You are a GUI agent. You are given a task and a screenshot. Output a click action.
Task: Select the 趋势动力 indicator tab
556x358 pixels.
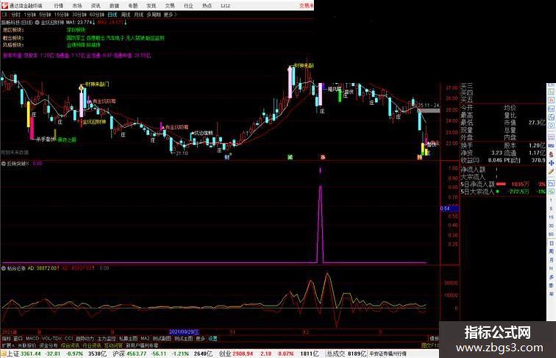[85, 339]
